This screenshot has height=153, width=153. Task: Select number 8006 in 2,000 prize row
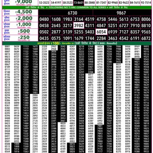pyautogui.click(x=146, y=19)
